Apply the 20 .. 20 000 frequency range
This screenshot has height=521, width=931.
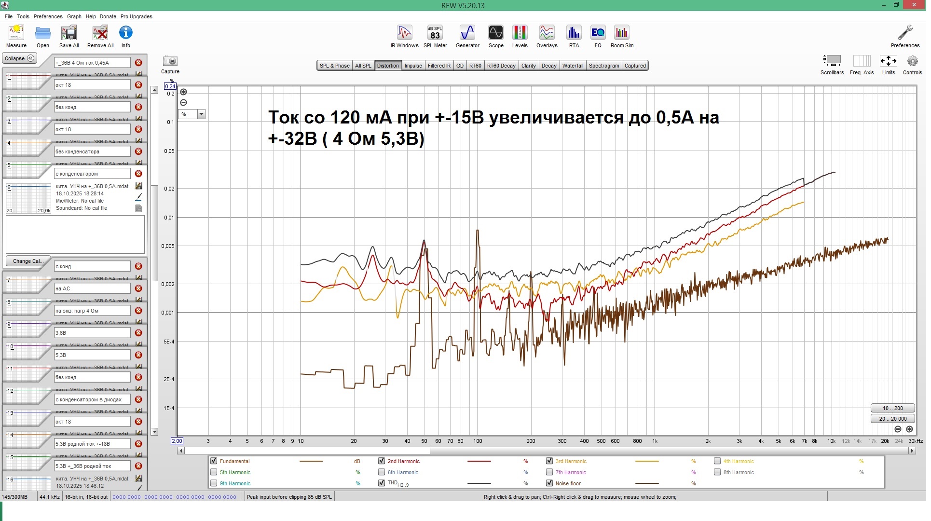892,418
